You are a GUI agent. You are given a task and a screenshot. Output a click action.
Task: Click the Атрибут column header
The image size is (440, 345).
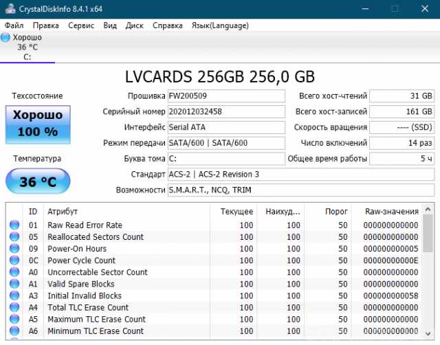coord(126,212)
